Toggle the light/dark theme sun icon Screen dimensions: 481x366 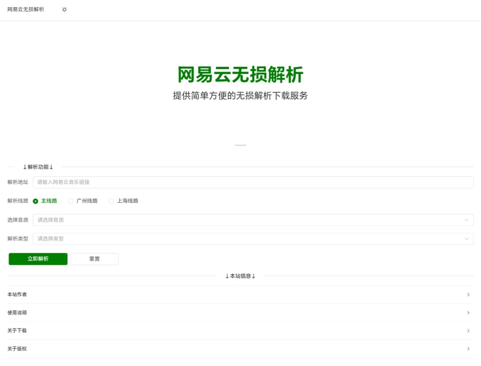64,9
